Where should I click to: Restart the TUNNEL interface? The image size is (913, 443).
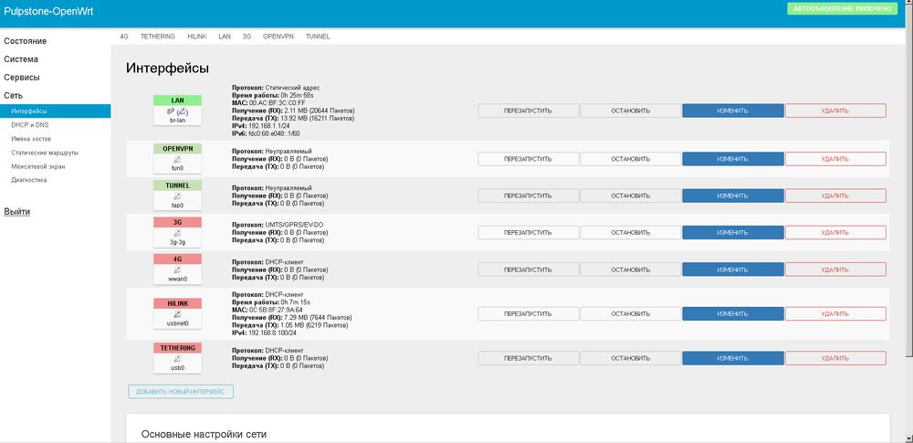528,195
